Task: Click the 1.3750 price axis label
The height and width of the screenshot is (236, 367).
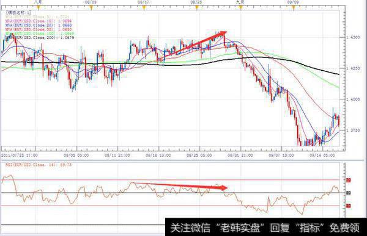Action: click(x=353, y=131)
